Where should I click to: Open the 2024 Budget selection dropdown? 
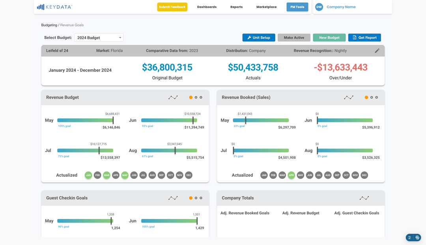[99, 37]
